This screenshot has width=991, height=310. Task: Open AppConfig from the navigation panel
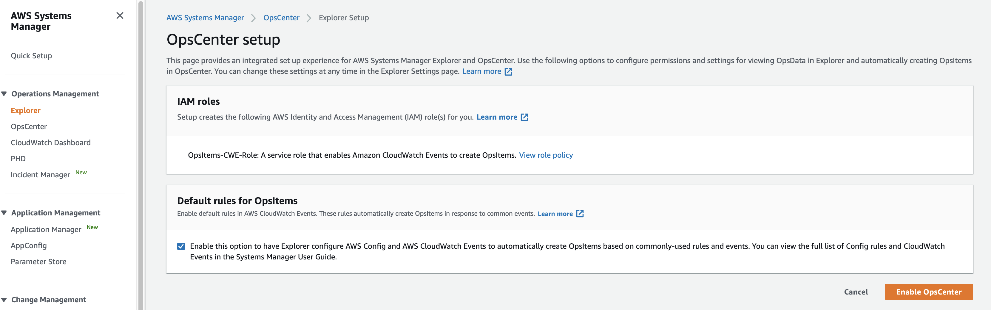pos(29,245)
